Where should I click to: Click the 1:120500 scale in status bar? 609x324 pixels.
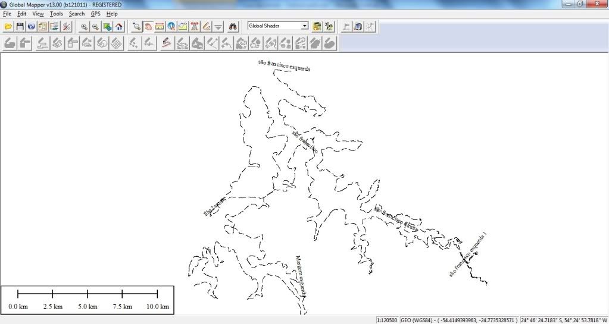click(x=388, y=320)
